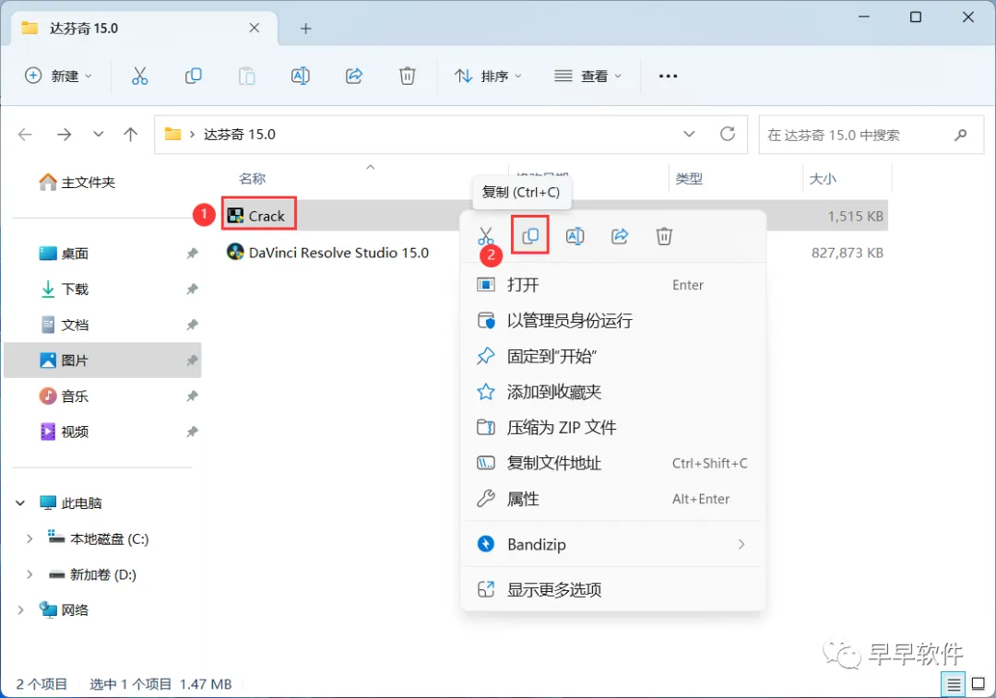Open 文档 in the sidebar
The image size is (996, 698).
point(65,325)
